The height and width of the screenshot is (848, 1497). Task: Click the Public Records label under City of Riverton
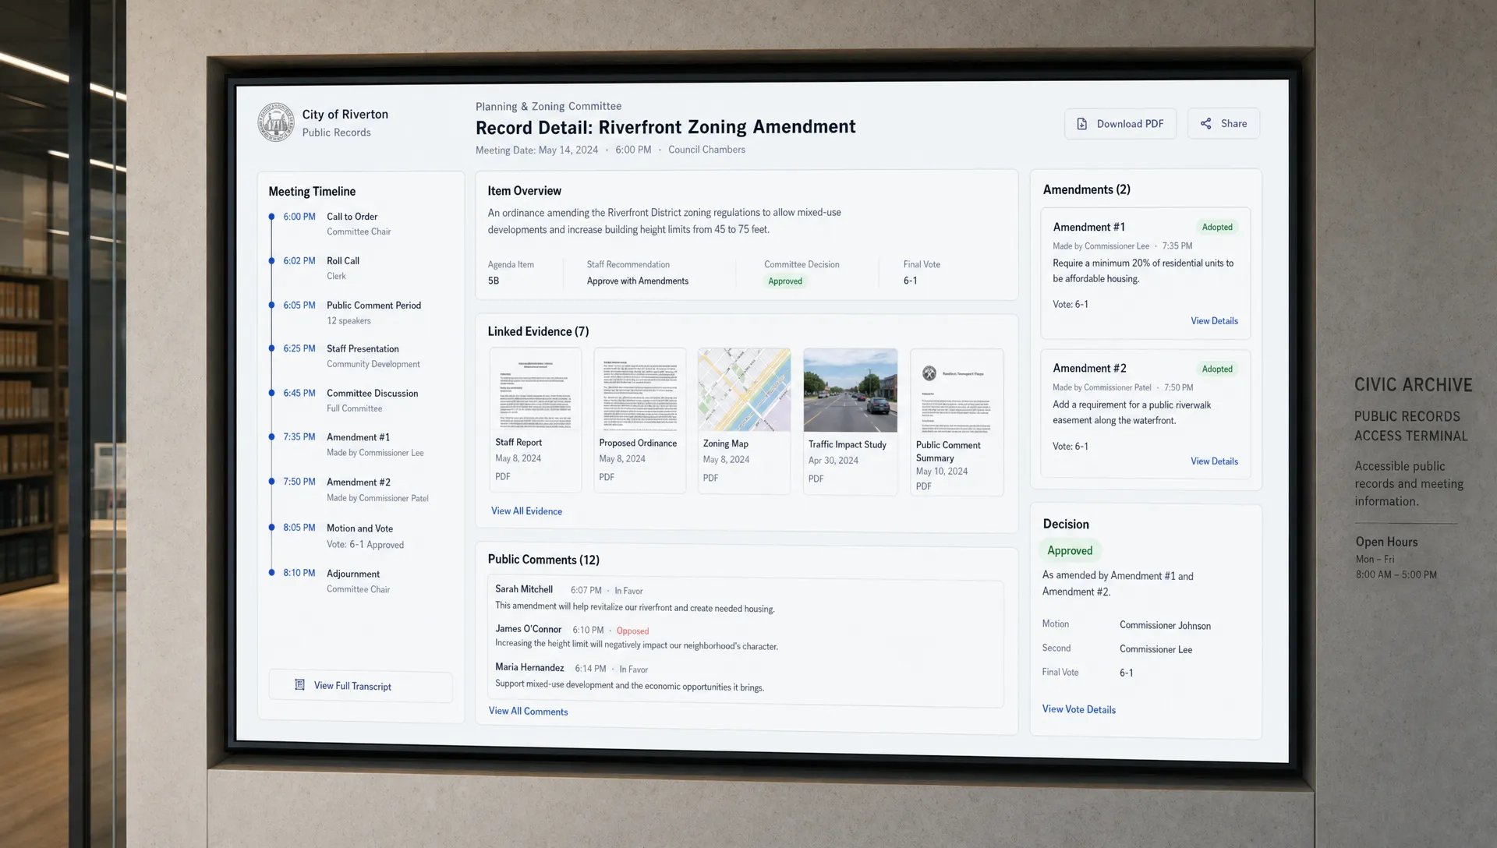(x=336, y=132)
